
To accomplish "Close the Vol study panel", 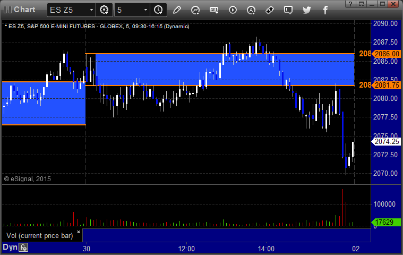I will coord(79,232).
